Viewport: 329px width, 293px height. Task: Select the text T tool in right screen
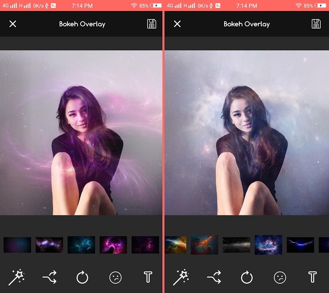point(313,277)
